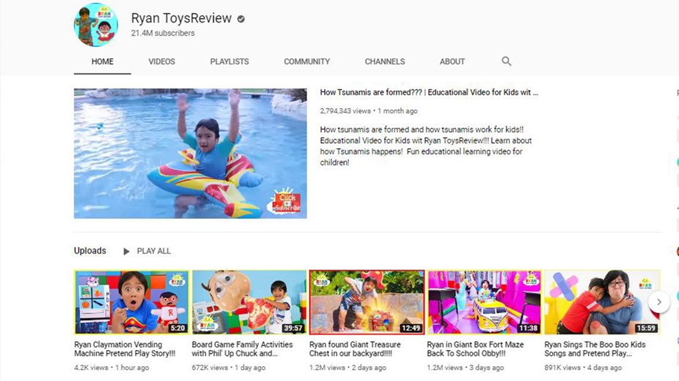The width and height of the screenshot is (679, 381).
Task: Go to the COMMUNITY tab
Action: point(307,62)
